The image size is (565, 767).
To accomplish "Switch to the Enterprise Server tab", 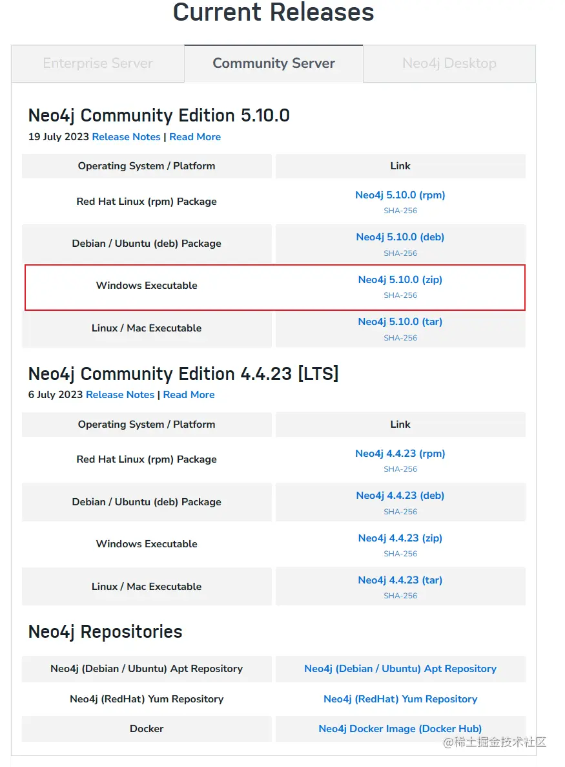I will 98,63.
